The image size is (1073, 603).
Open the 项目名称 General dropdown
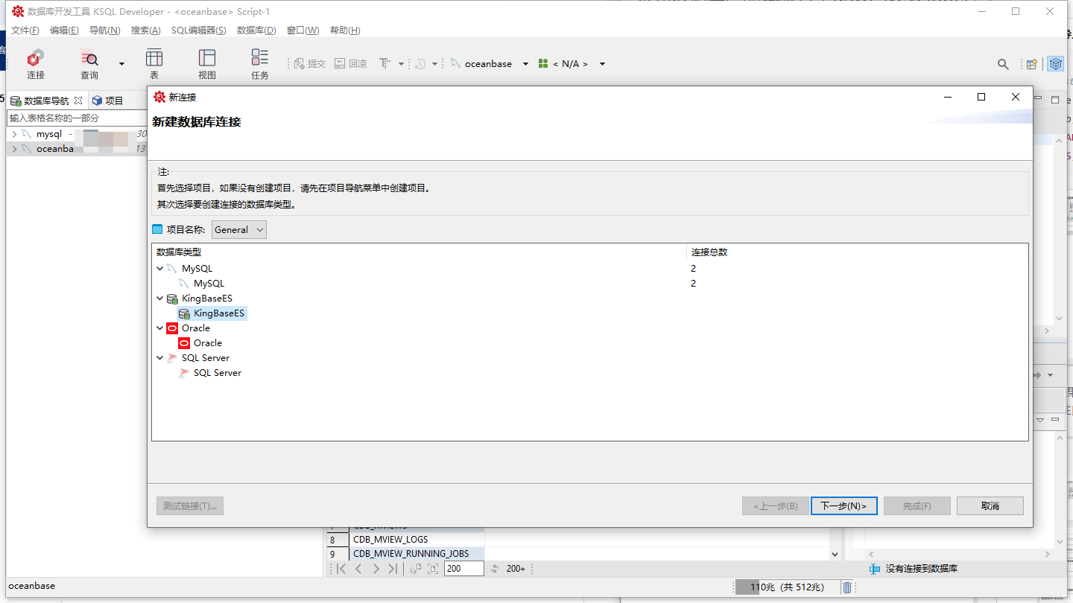point(238,230)
